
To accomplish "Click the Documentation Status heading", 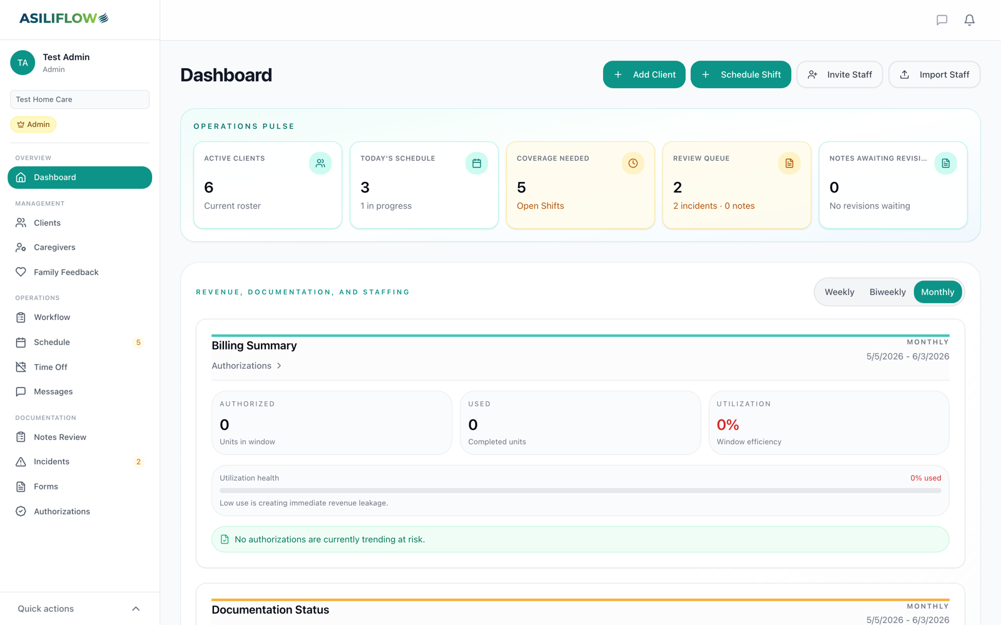I will tap(270, 610).
